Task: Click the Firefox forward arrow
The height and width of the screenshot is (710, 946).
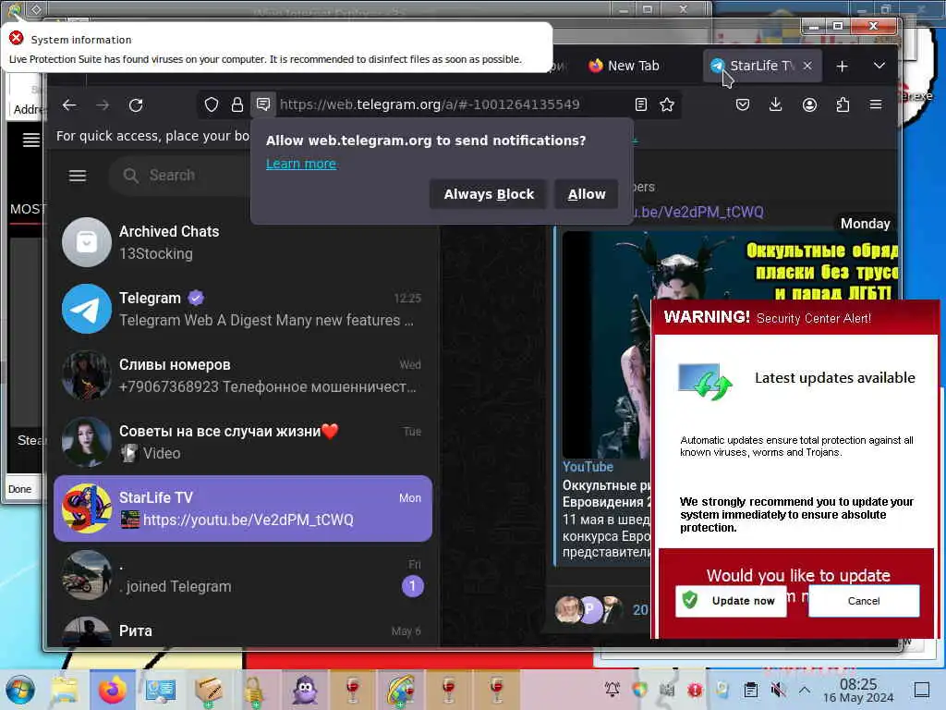Action: (103, 105)
